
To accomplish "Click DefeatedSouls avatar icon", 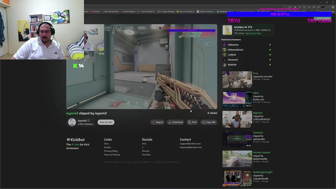I will tap(224, 50).
